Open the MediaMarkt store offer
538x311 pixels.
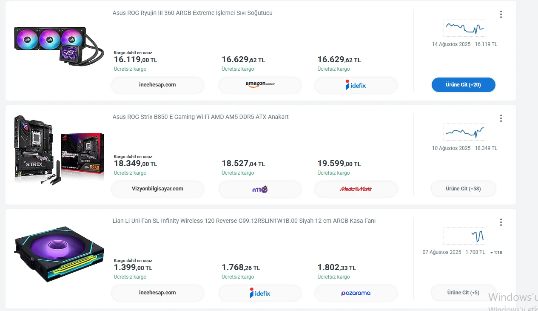[356, 189]
